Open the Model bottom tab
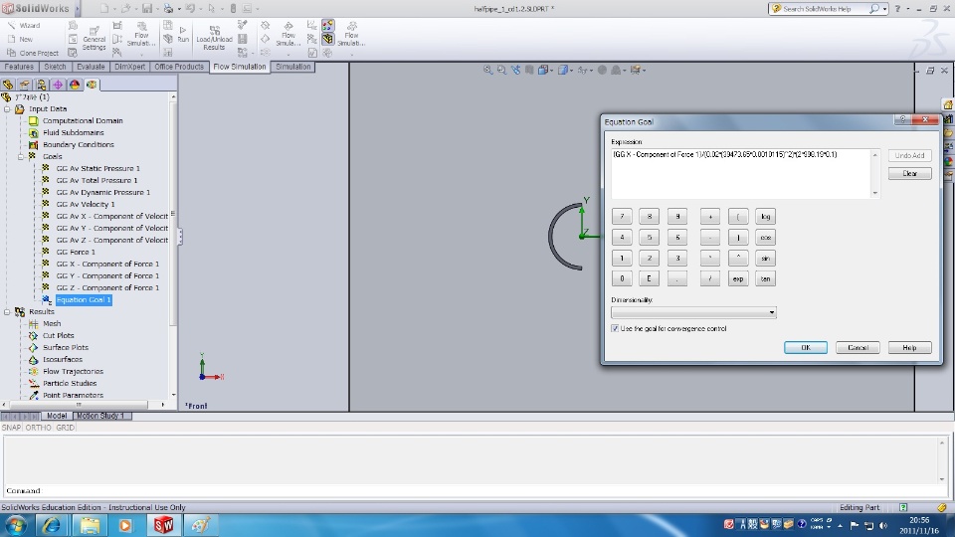955x537 pixels. pos(57,416)
